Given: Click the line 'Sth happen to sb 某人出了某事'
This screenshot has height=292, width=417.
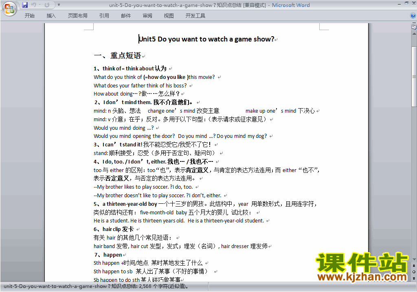Looking at the screenshot, I should tap(151, 271).
